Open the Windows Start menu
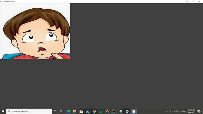The image size is (203, 114). 3,111
